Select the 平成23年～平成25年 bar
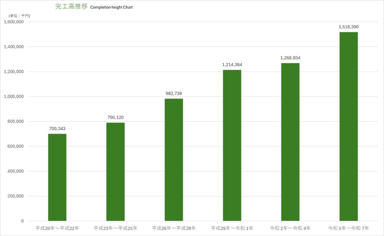 point(115,172)
